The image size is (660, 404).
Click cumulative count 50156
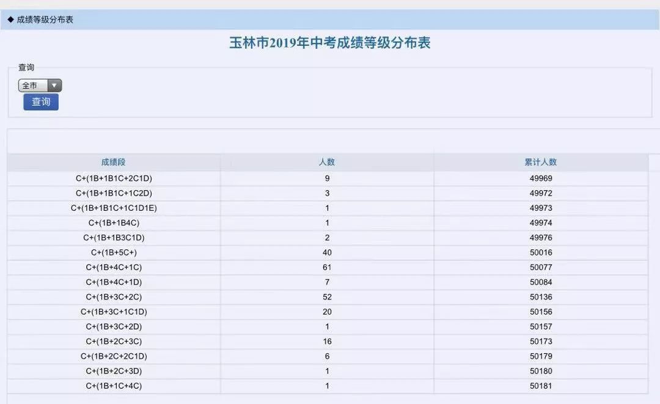coord(541,312)
